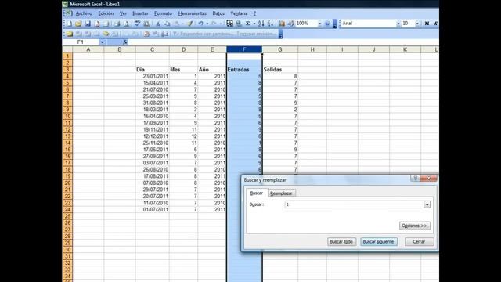Viewport: 501px width, 282px height.
Task: Click Sort Ascending icon
Action: point(261,23)
